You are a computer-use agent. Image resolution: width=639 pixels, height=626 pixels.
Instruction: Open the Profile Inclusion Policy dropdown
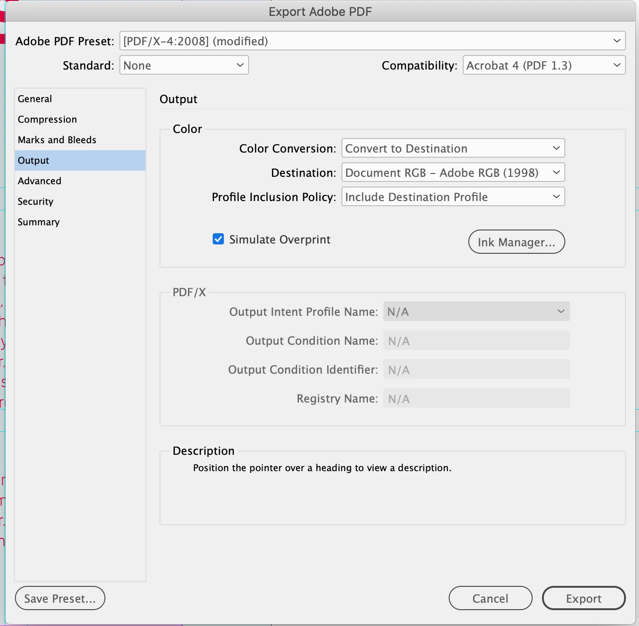pyautogui.click(x=453, y=197)
